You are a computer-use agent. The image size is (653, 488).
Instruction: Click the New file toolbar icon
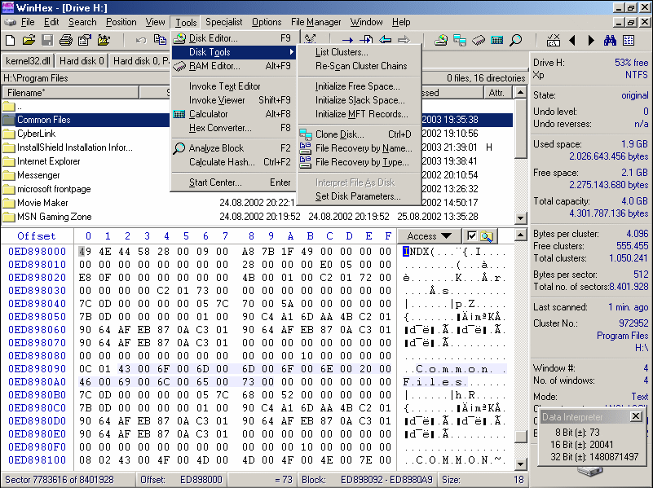coord(11,42)
